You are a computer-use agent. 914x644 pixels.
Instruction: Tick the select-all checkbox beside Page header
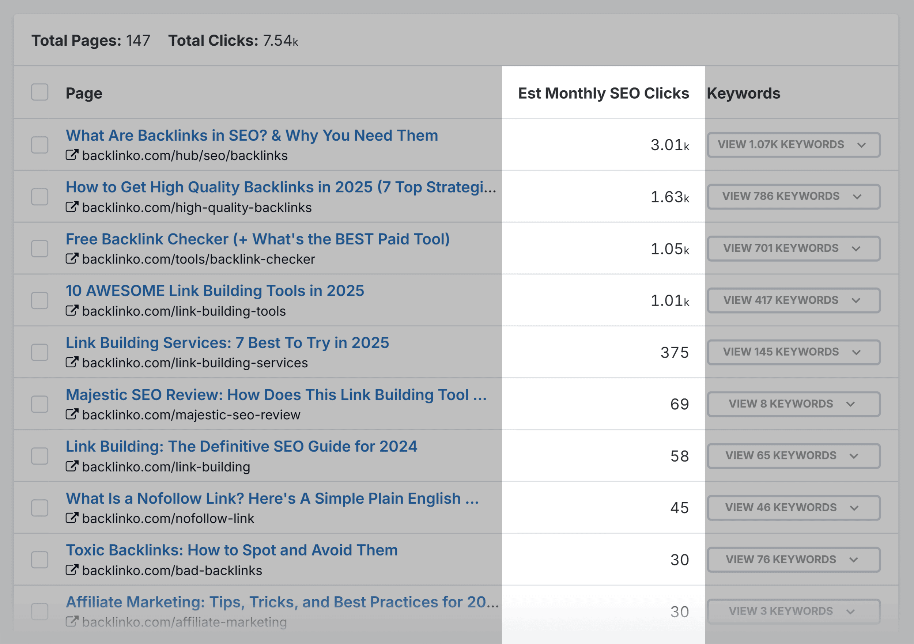tap(40, 92)
